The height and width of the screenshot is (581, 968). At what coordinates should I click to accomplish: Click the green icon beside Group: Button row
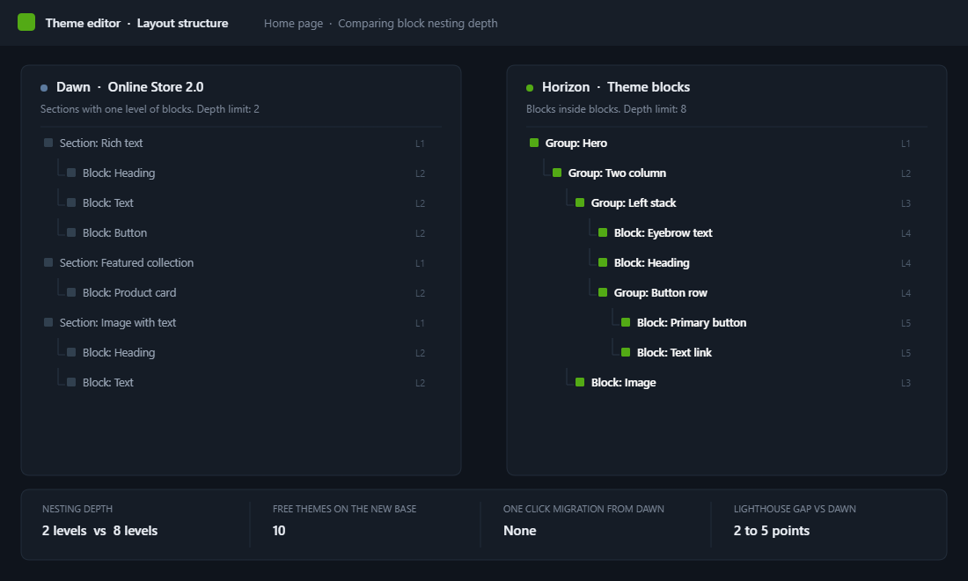603,292
